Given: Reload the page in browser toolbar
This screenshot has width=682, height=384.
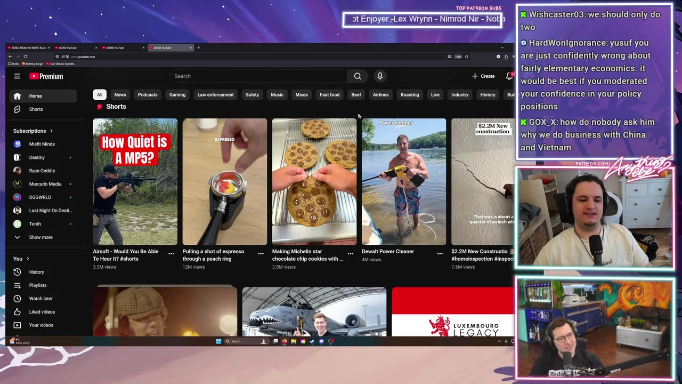Looking at the screenshot, I should pos(25,57).
